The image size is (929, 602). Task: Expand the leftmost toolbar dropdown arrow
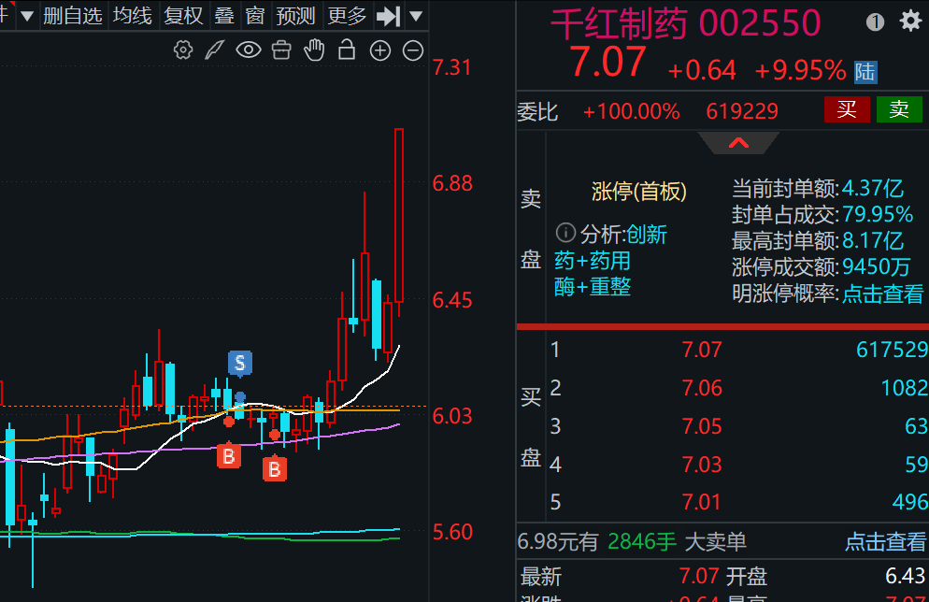27,17
